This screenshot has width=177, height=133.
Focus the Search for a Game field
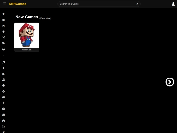click(x=99, y=4)
